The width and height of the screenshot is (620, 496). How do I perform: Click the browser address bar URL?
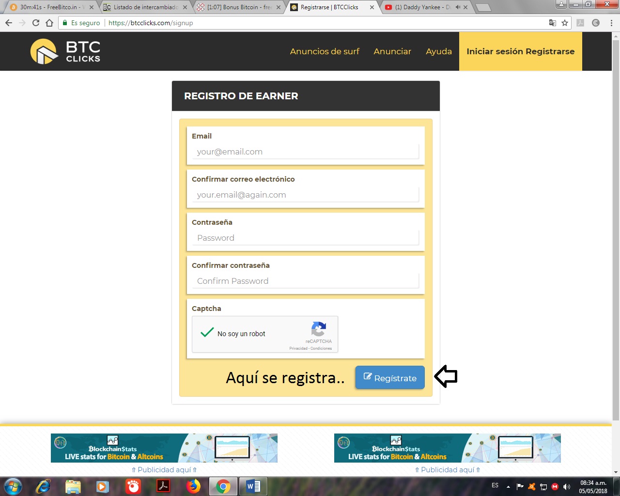[151, 23]
